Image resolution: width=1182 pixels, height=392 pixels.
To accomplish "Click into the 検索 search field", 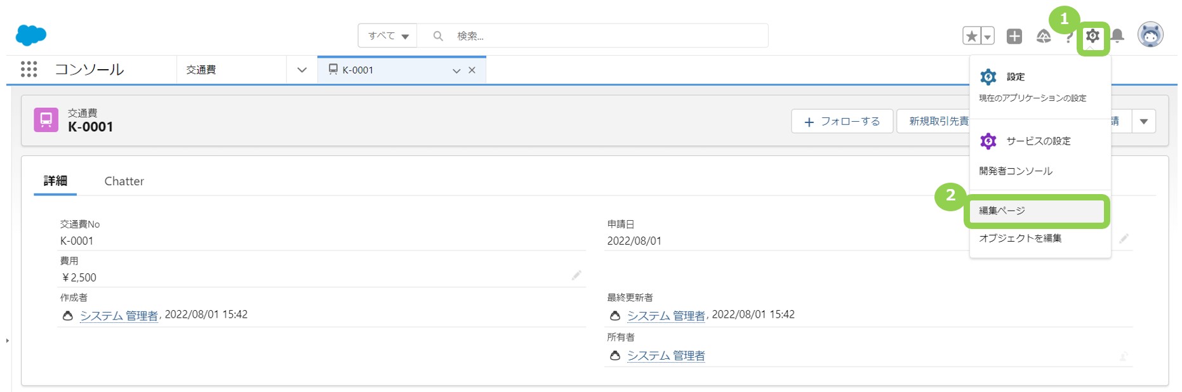I will pyautogui.click(x=603, y=36).
